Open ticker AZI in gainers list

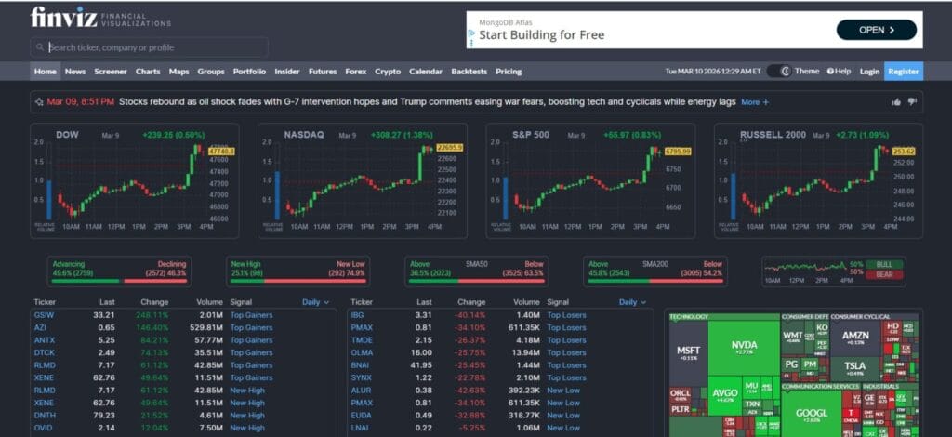(x=40, y=327)
